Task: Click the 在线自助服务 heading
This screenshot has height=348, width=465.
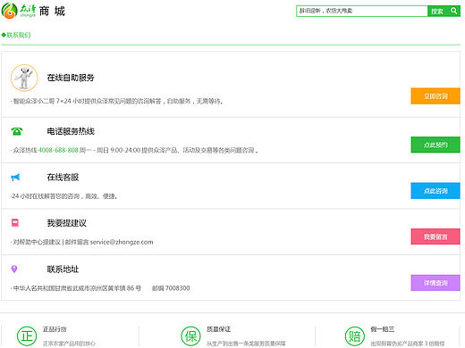Action: pyautogui.click(x=71, y=78)
